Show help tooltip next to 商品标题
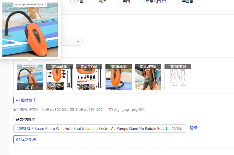 pyautogui.click(x=34, y=119)
